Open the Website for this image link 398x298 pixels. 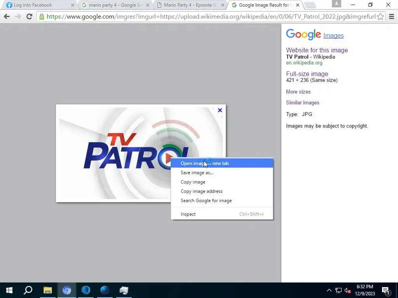click(317, 50)
